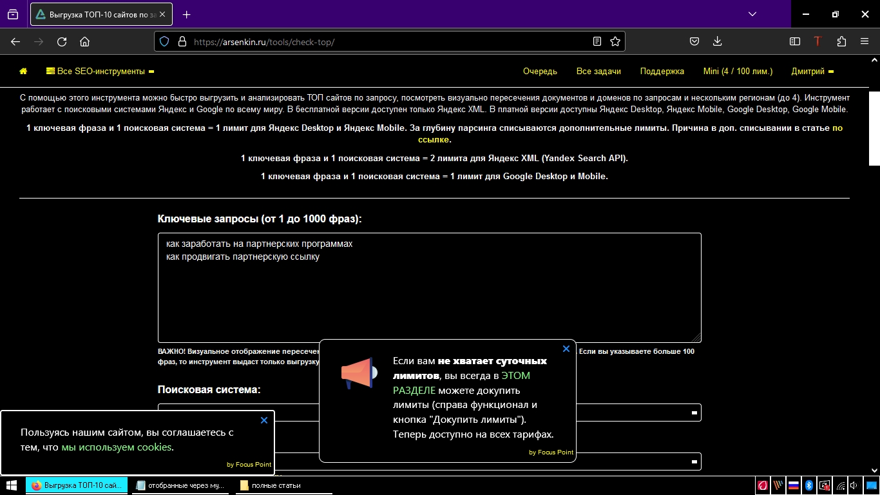Open the volume speaker tray icon

coord(854,485)
